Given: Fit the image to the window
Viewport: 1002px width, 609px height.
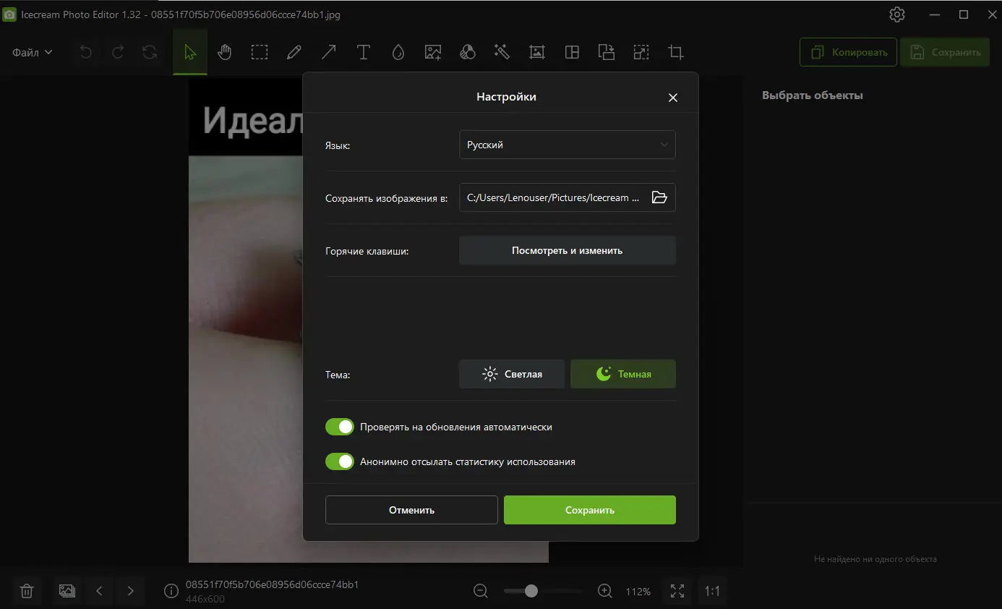Looking at the screenshot, I should pyautogui.click(x=677, y=591).
